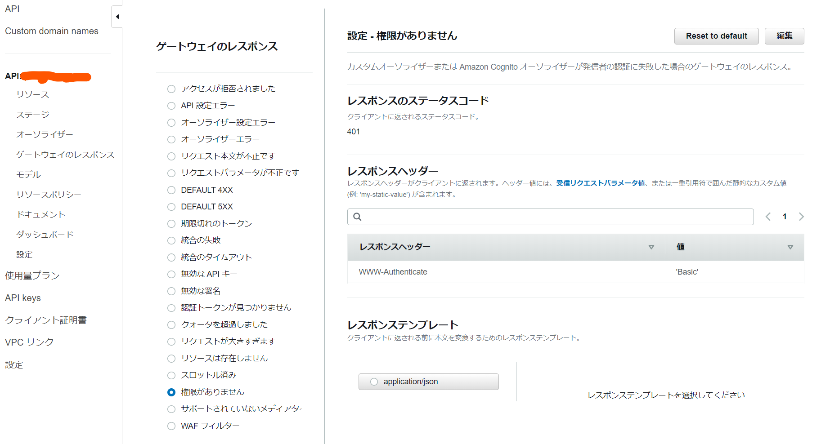Navigate to Custom domain names

[x=52, y=31]
